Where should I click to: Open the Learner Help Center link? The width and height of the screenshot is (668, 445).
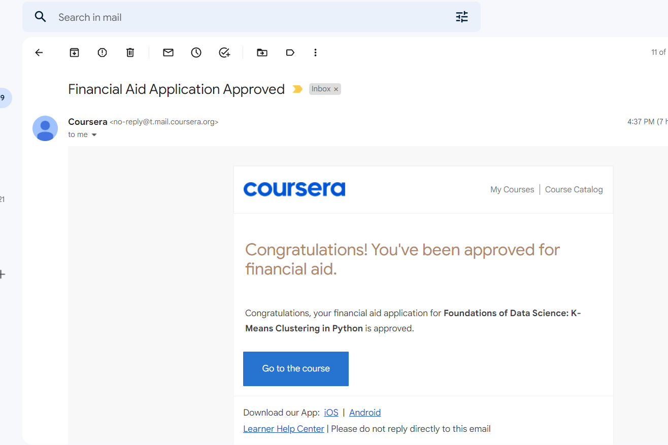[283, 428]
